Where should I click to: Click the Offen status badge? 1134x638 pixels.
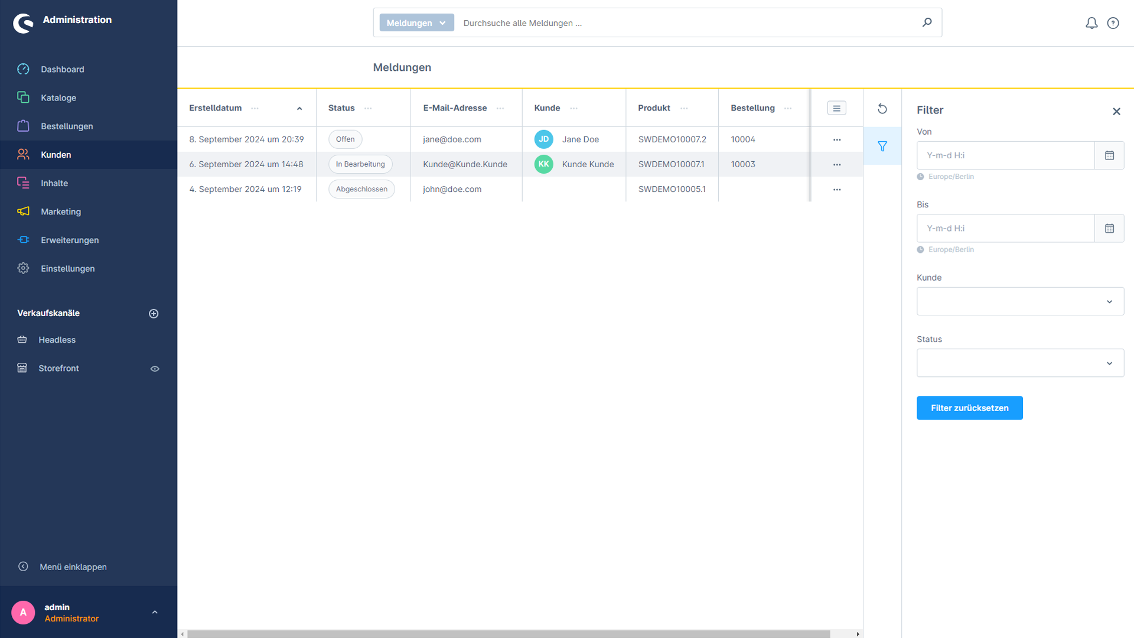346,139
